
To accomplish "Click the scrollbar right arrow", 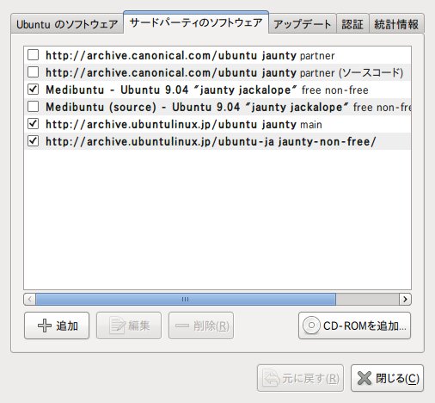I will [x=405, y=300].
